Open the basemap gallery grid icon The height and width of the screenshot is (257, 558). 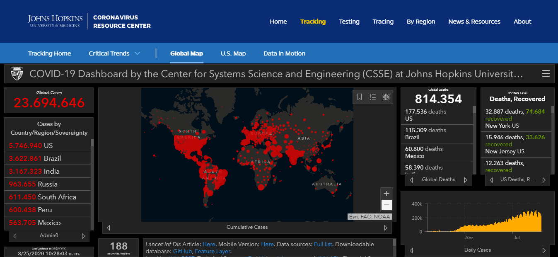[x=386, y=97]
